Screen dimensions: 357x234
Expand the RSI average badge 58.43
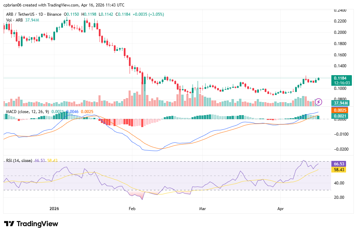pos(340,169)
